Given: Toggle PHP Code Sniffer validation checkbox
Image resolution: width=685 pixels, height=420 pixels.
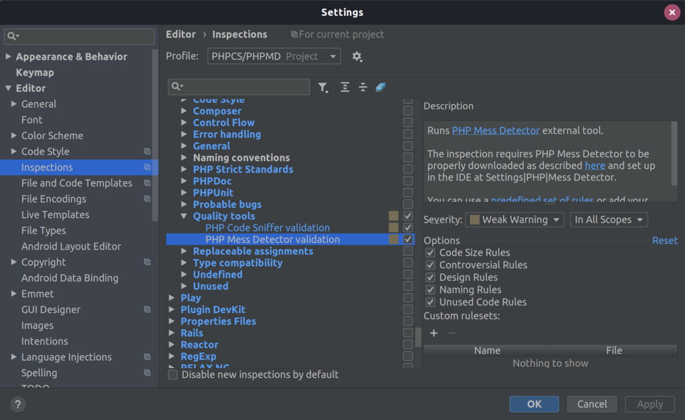Looking at the screenshot, I should (x=407, y=227).
